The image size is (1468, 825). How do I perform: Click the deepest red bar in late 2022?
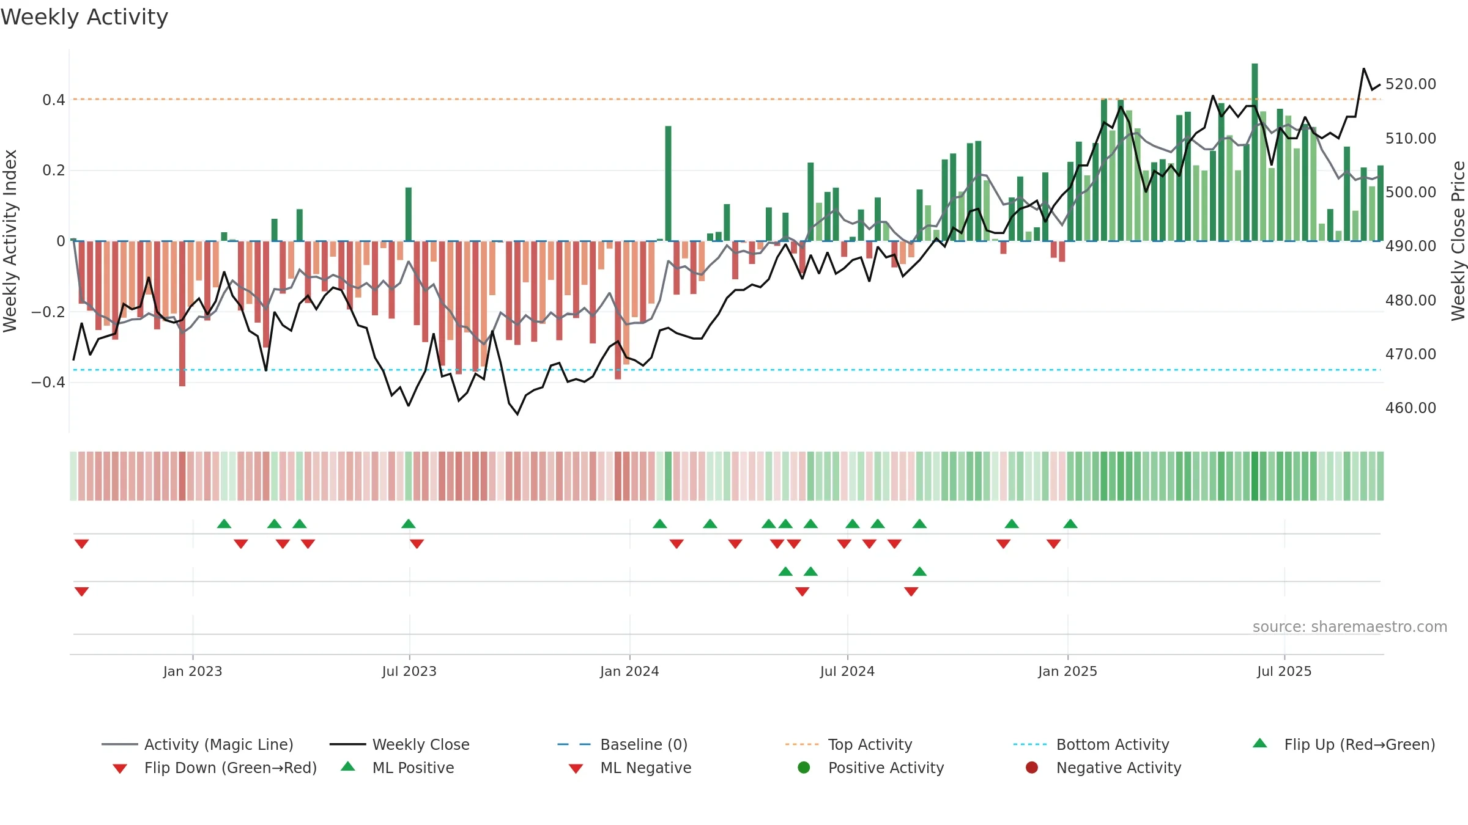click(182, 313)
